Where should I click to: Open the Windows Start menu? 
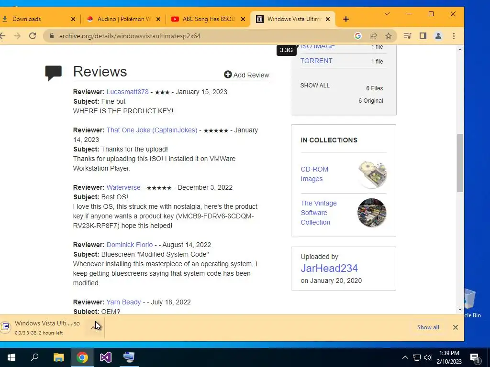(x=11, y=357)
